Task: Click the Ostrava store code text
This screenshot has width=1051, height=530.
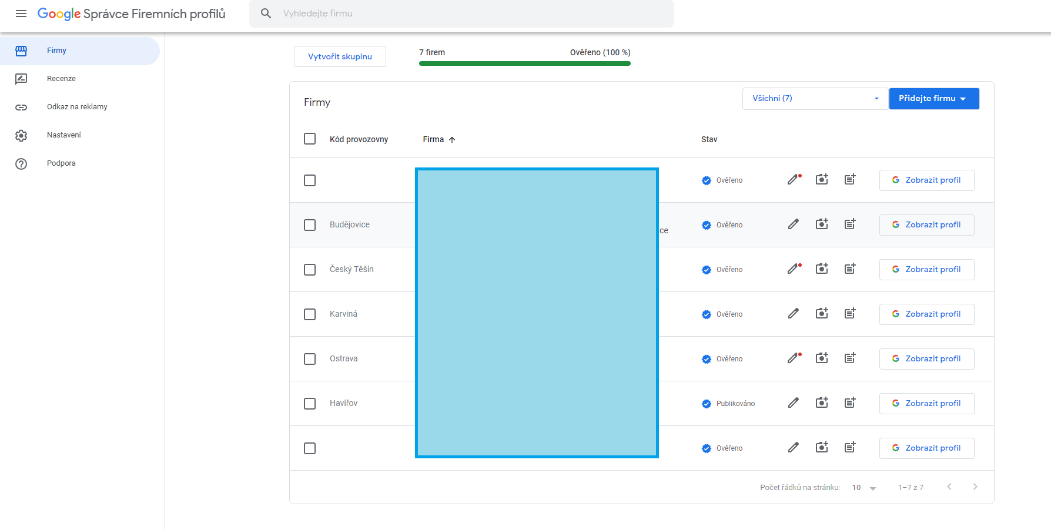Action: pos(343,358)
